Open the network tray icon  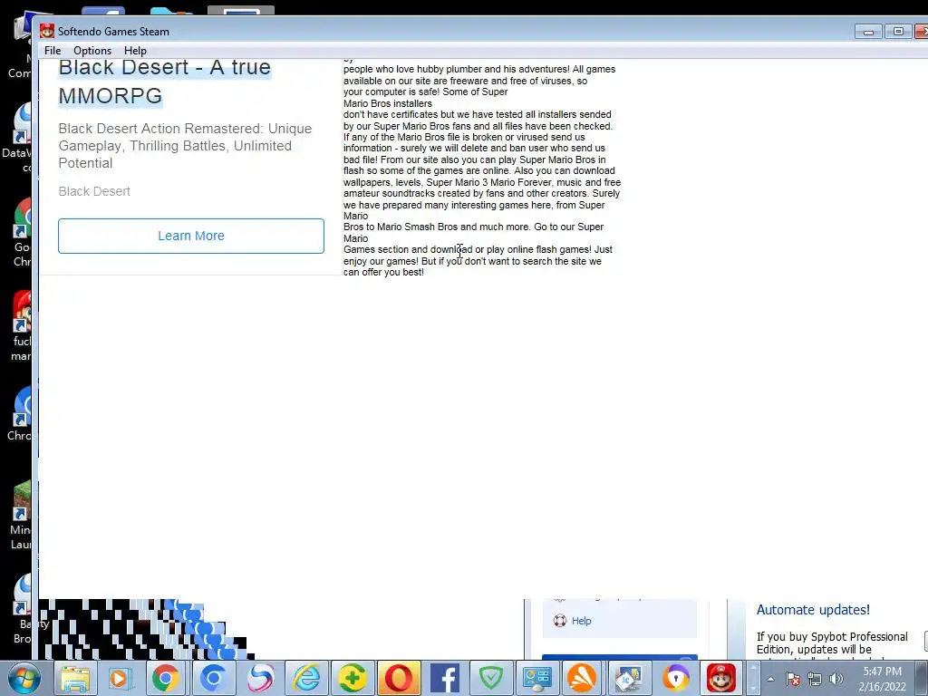tap(815, 680)
